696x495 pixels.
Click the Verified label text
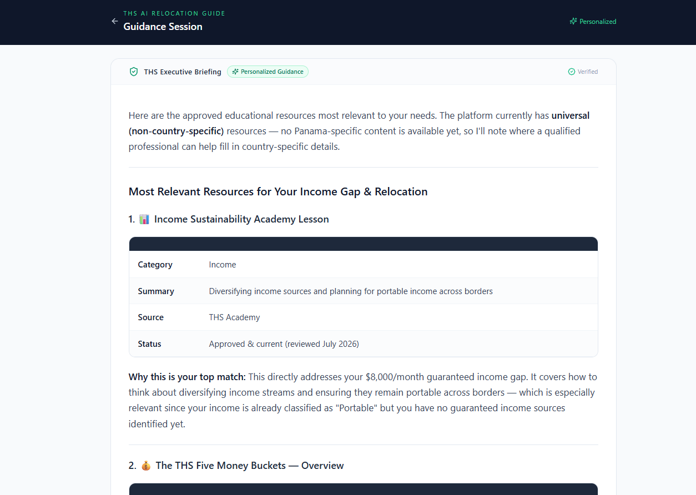[x=588, y=72]
